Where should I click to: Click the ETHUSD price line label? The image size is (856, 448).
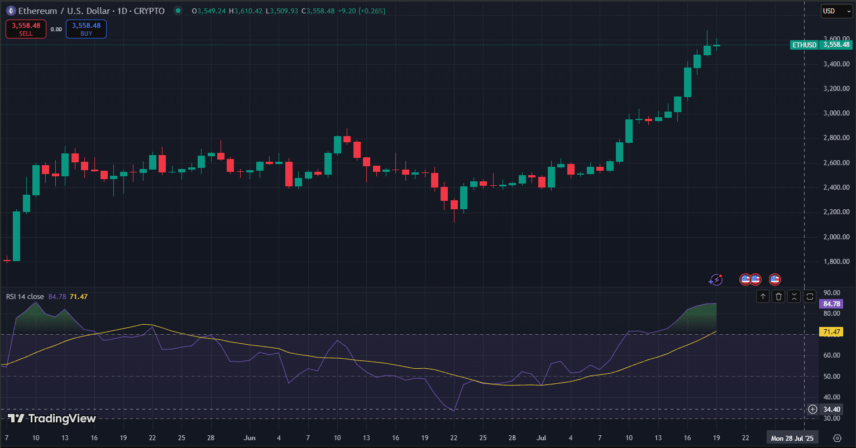[x=804, y=45]
